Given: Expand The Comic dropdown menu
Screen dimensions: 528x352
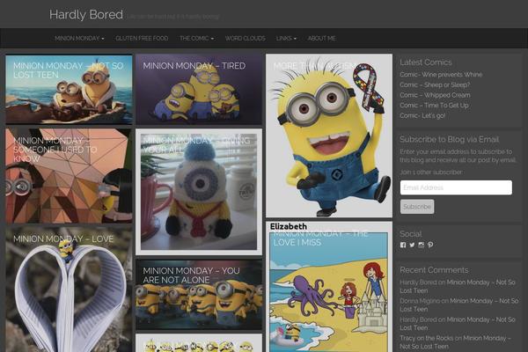Looking at the screenshot, I should [196, 39].
